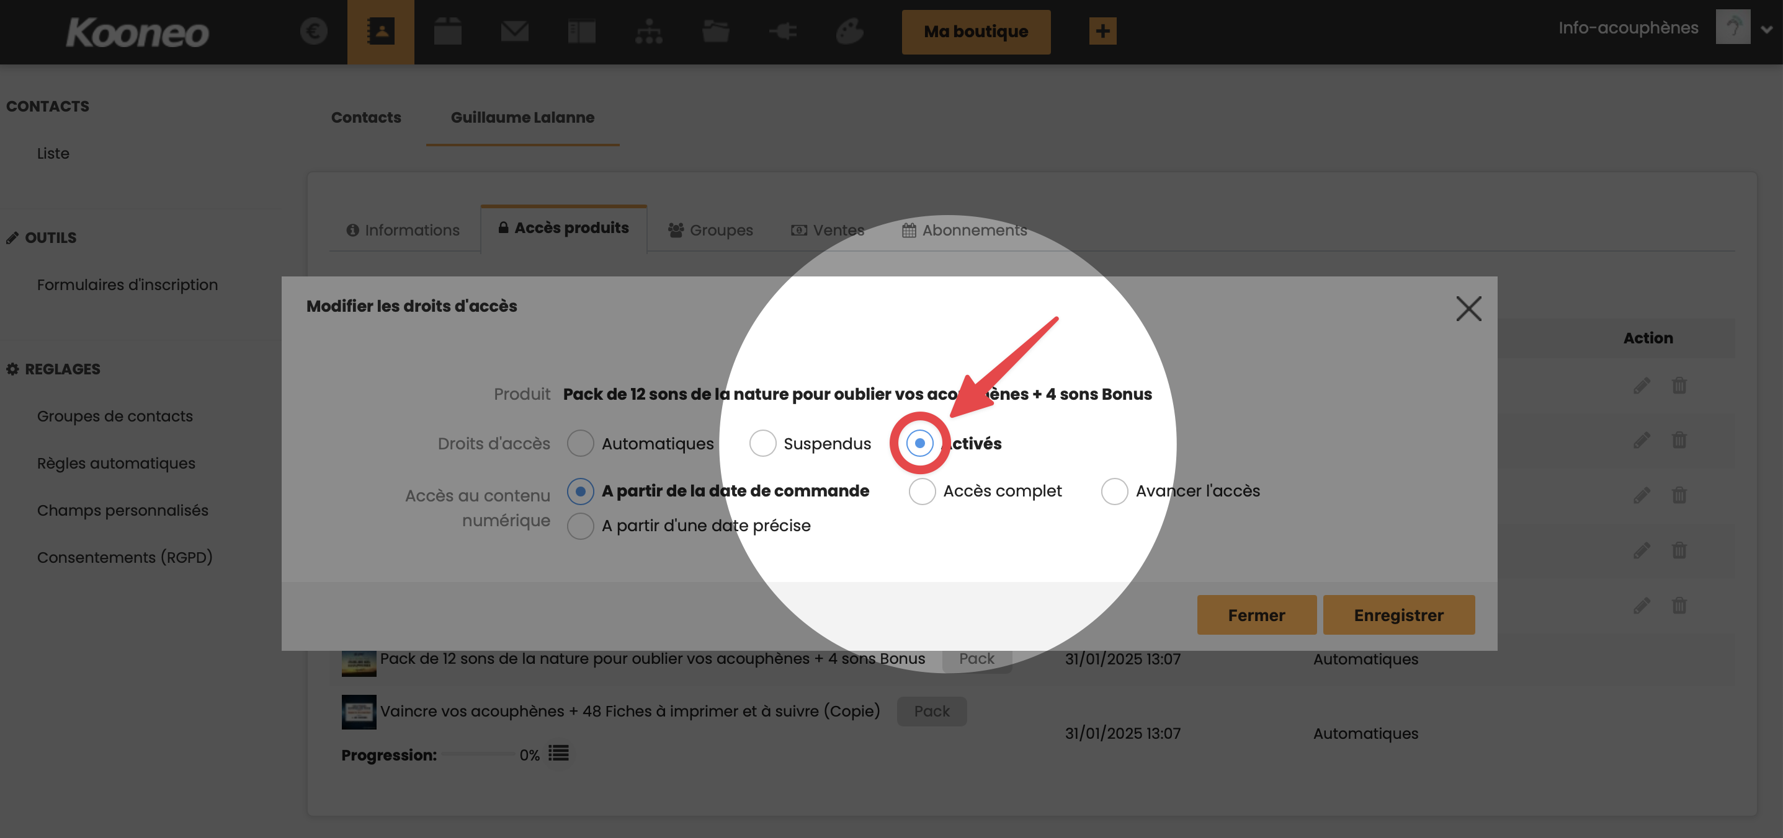Open Groupes de contacts in sidebar
1783x838 pixels.
coord(115,417)
